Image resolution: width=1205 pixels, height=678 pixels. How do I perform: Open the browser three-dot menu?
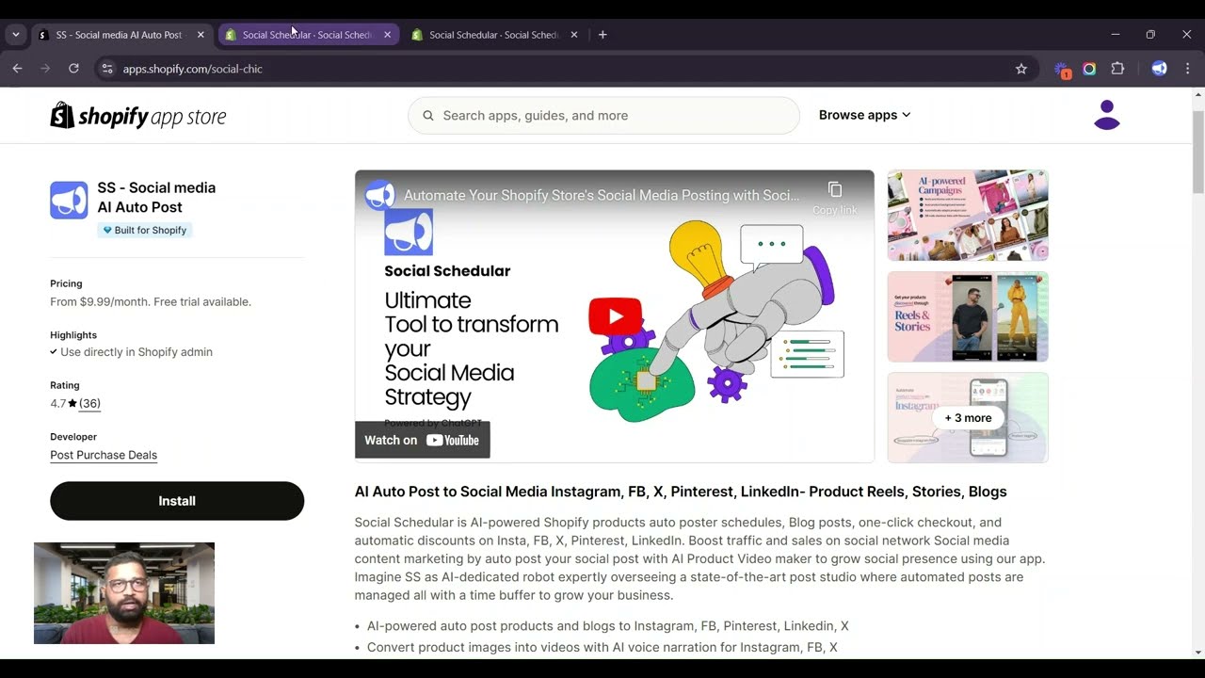[1188, 69]
